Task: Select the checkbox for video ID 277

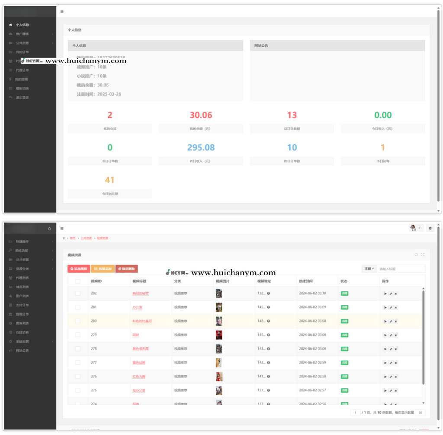Action: [x=78, y=363]
